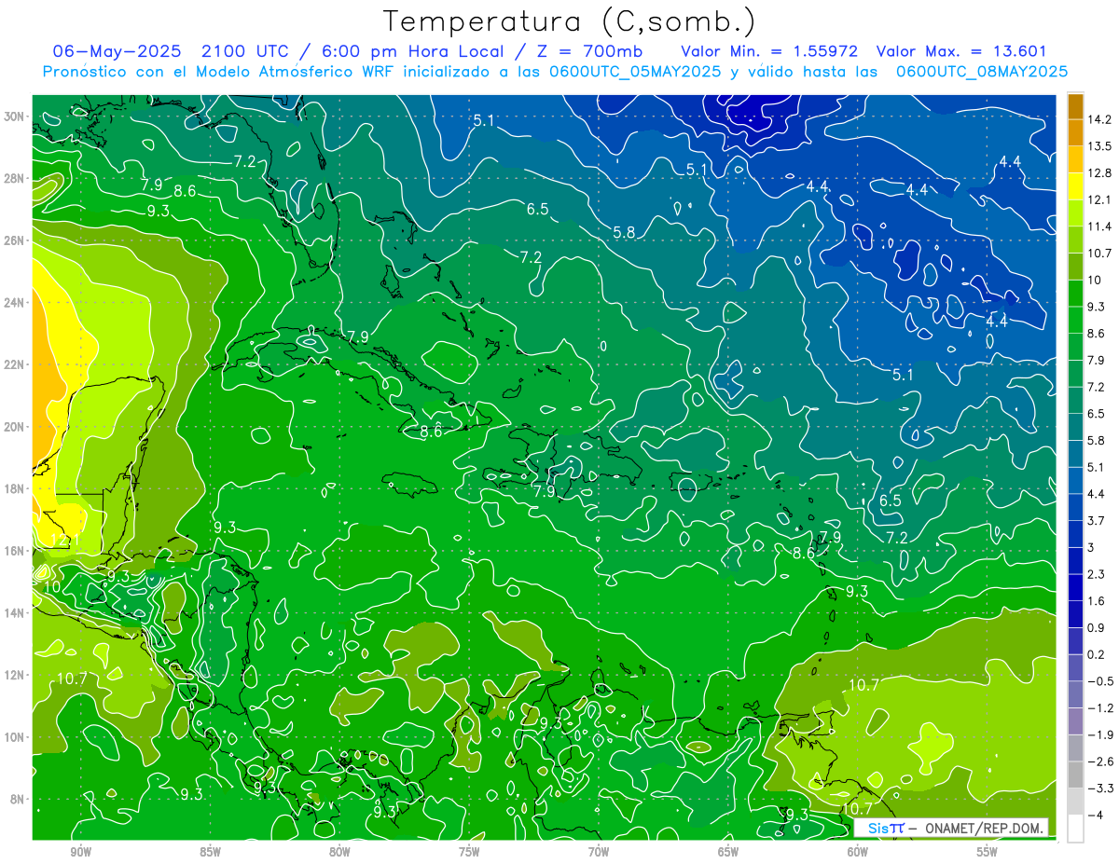
Task: Click the 80W longitude axis label
Action: pos(339,852)
